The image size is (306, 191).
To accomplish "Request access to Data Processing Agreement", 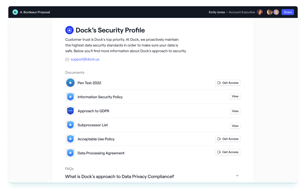I will (x=228, y=152).
